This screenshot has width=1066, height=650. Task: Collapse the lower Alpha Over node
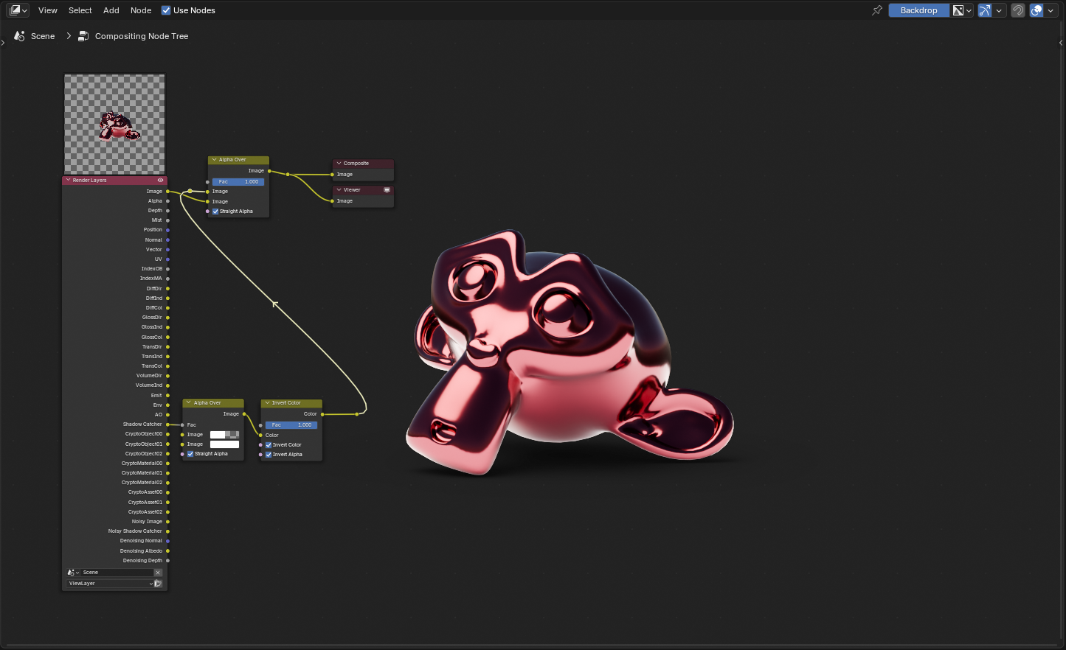tap(190, 402)
